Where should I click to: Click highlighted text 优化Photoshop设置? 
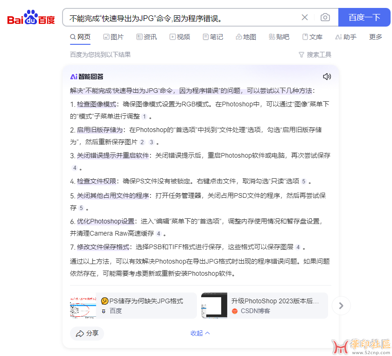(x=105, y=221)
